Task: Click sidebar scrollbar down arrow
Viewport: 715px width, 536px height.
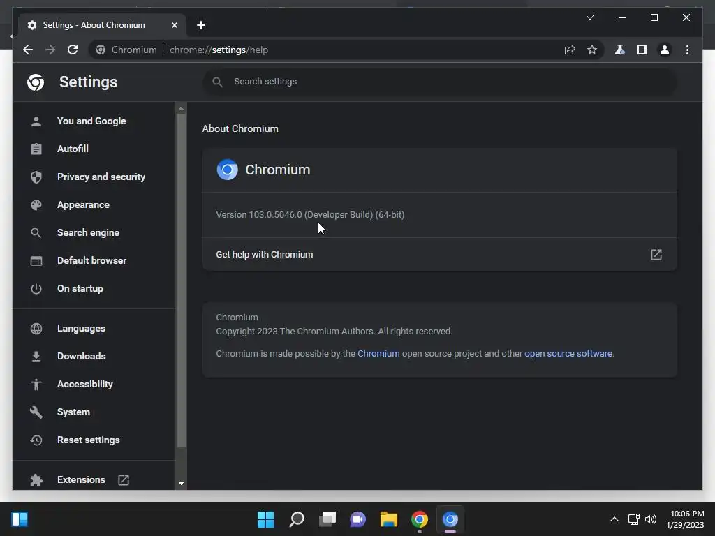Action: click(x=181, y=484)
